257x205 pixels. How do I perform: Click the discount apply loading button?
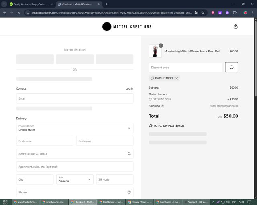[231, 67]
